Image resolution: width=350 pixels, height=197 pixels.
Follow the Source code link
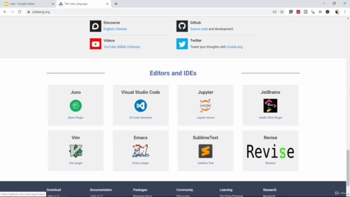[x=199, y=29]
